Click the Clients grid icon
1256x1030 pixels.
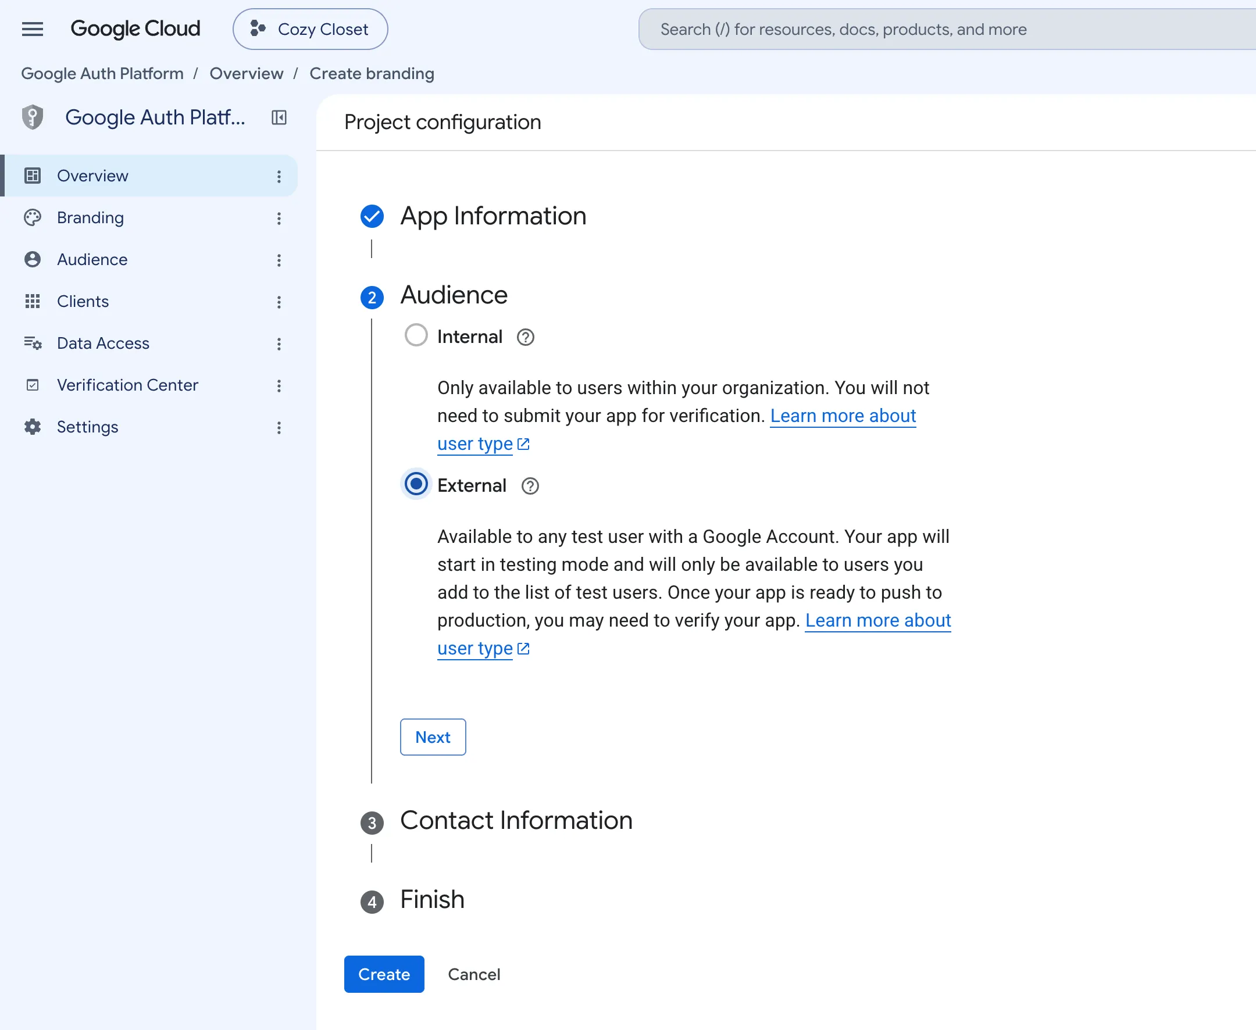[x=33, y=302]
